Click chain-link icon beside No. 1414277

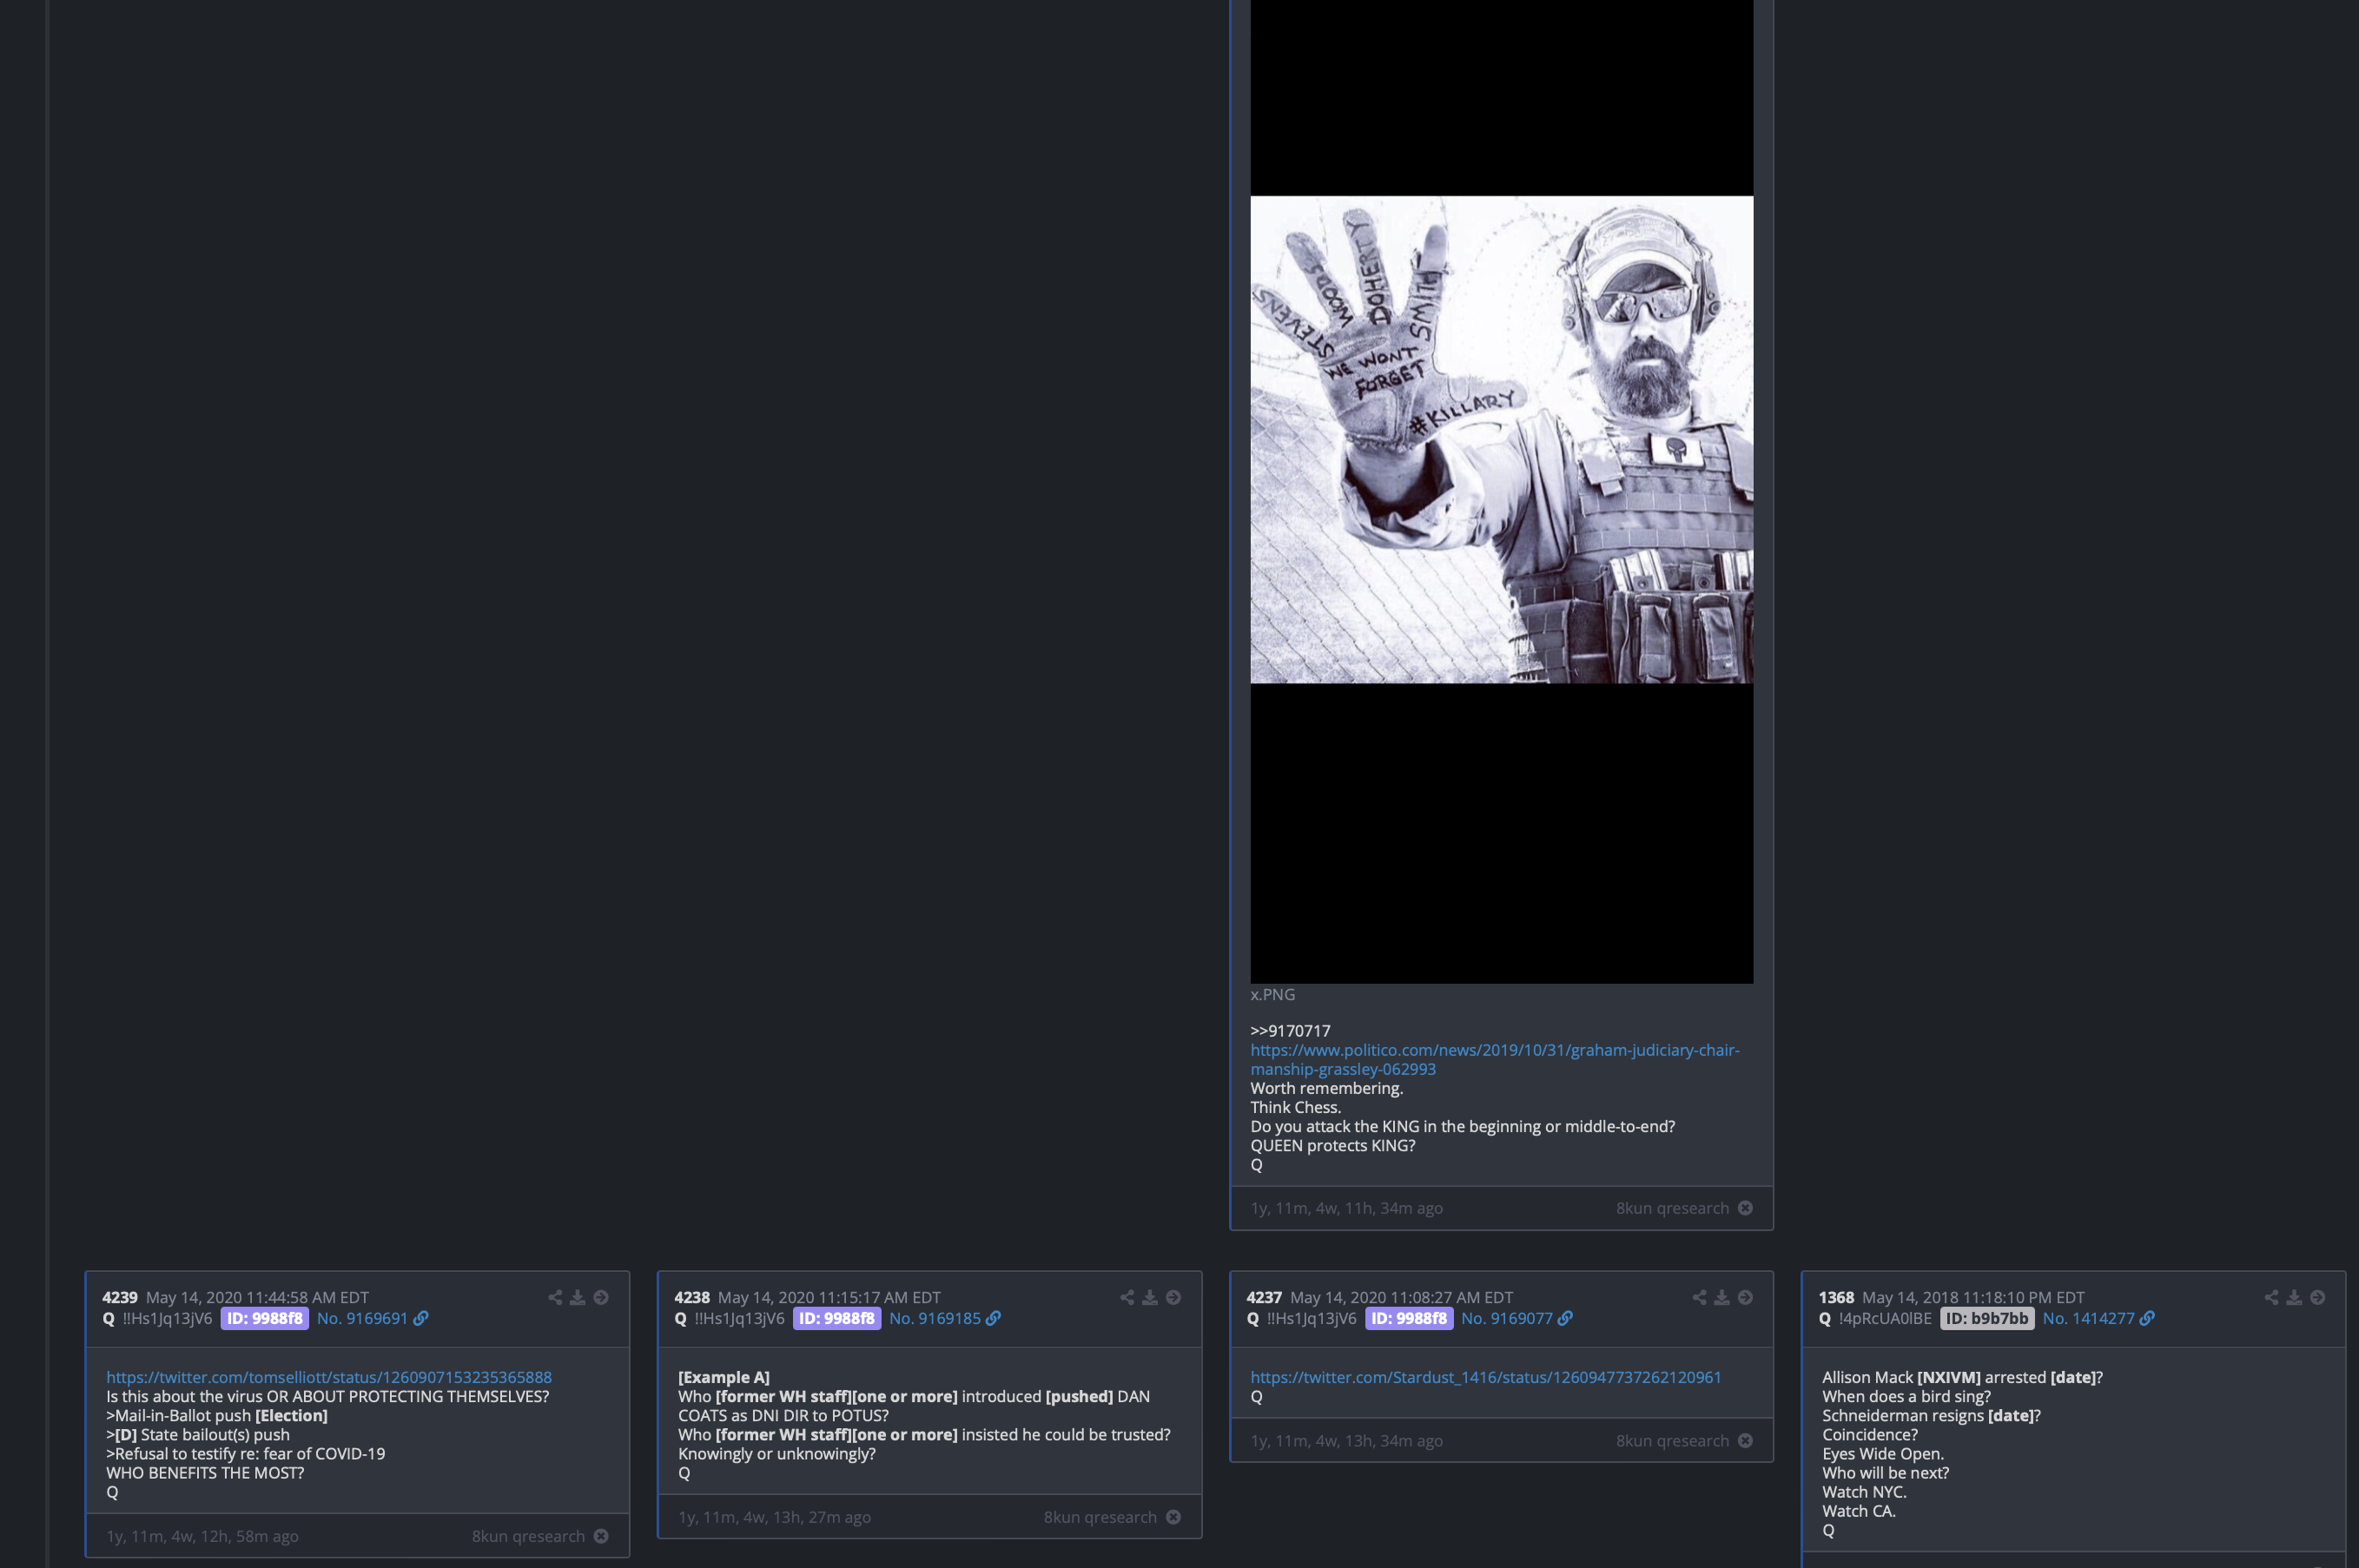pyautogui.click(x=2147, y=1318)
